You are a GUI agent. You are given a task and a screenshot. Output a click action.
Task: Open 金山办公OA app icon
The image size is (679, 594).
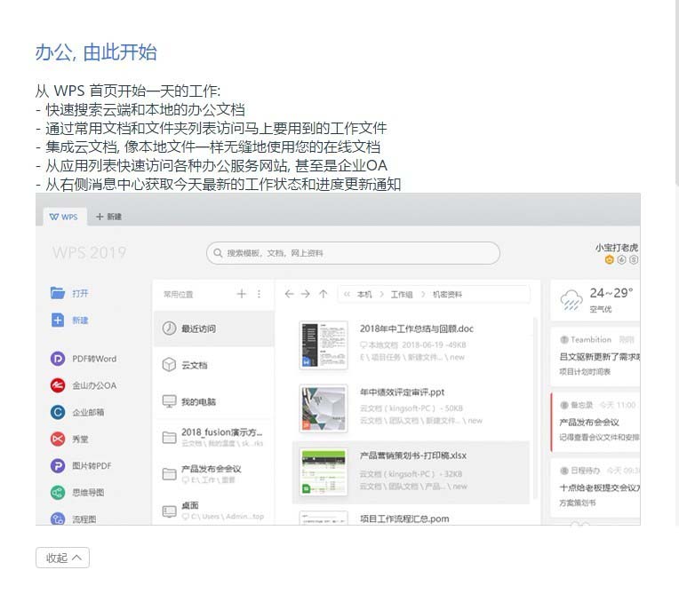(x=58, y=385)
